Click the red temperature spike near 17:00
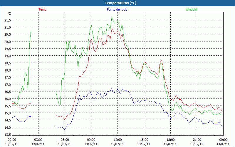Screen dimensions: 235x147 pyautogui.click(x=162, y=61)
